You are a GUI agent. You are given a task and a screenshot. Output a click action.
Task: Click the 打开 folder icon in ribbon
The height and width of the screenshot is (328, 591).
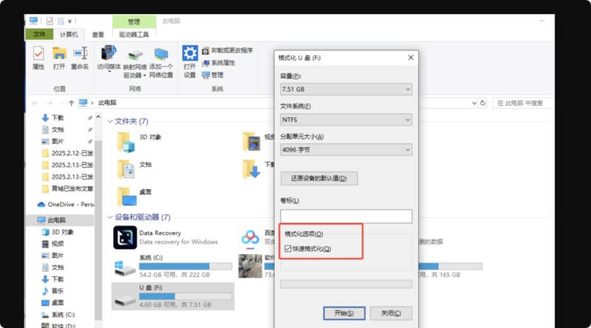tap(59, 54)
